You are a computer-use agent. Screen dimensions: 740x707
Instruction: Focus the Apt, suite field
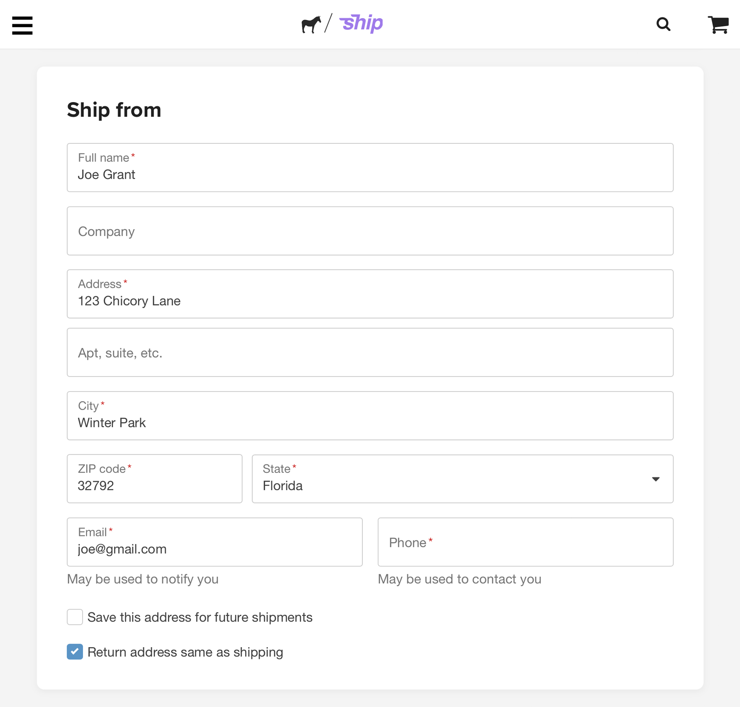pyautogui.click(x=370, y=353)
